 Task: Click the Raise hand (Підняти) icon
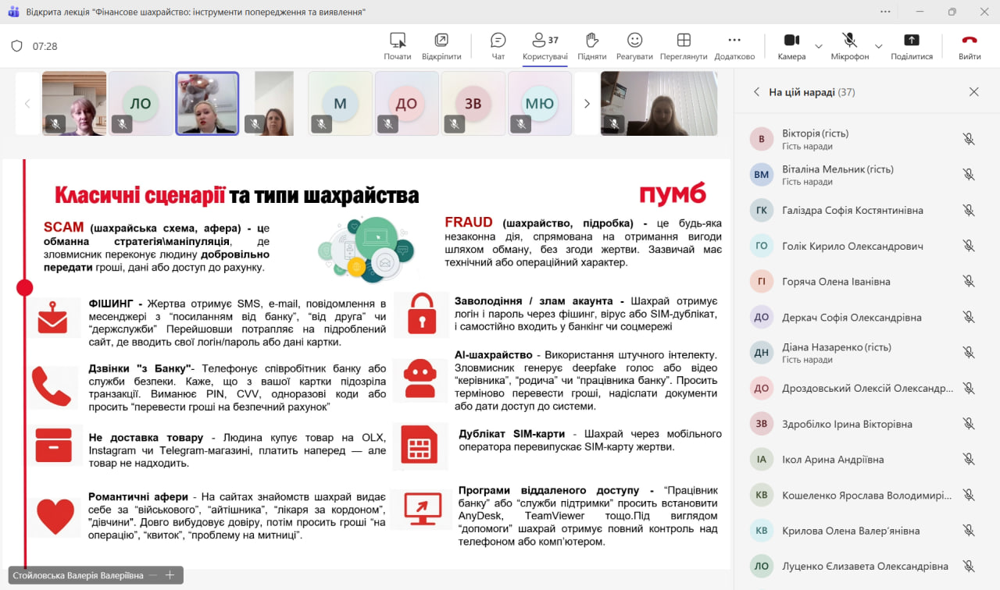pos(591,46)
